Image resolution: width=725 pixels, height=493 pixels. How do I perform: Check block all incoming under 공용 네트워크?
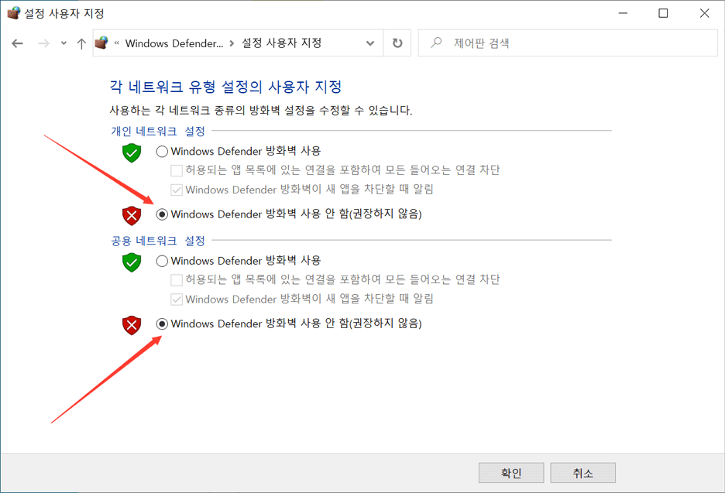point(176,280)
